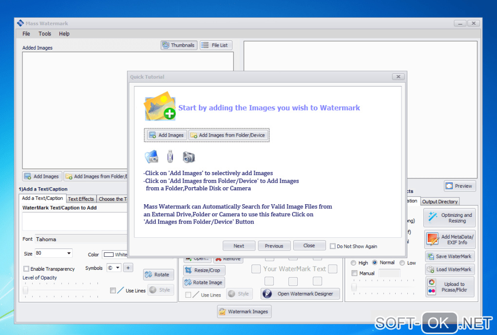Open the Size 80 dropdown

point(69,253)
